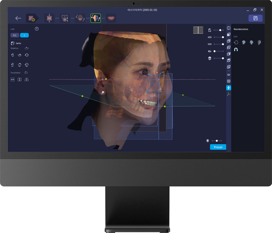The width and height of the screenshot is (272, 233).
Task: Click the vertical translation arrow icon
Action: (19, 79)
